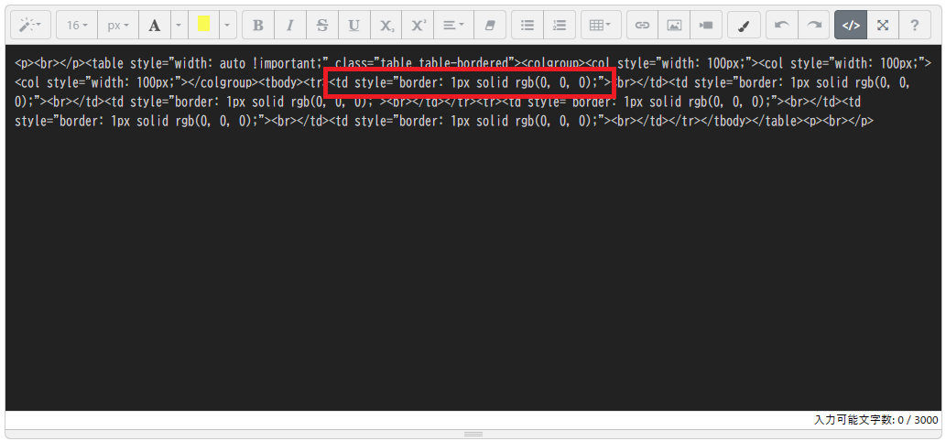Open the font size 16 dropdown
This screenshot has height=441, width=946.
pos(76,25)
